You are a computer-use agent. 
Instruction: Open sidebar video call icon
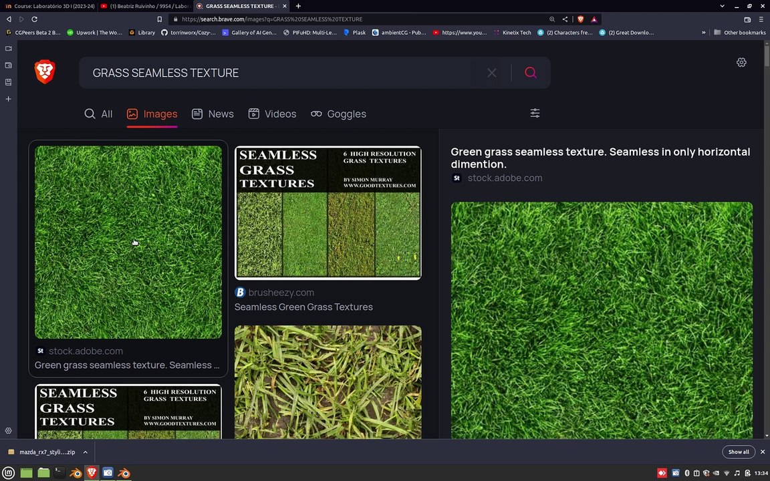8,49
